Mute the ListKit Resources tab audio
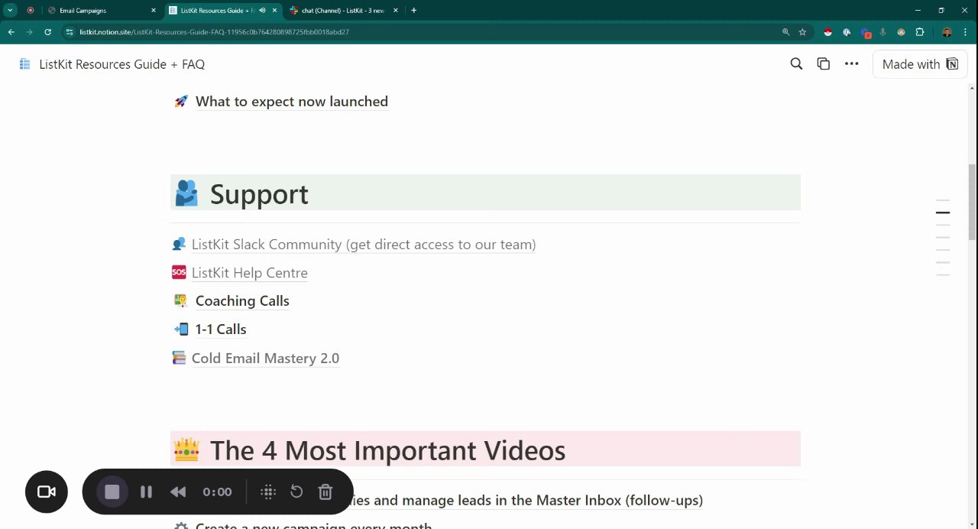Viewport: 978px width, 529px height. coord(262,11)
